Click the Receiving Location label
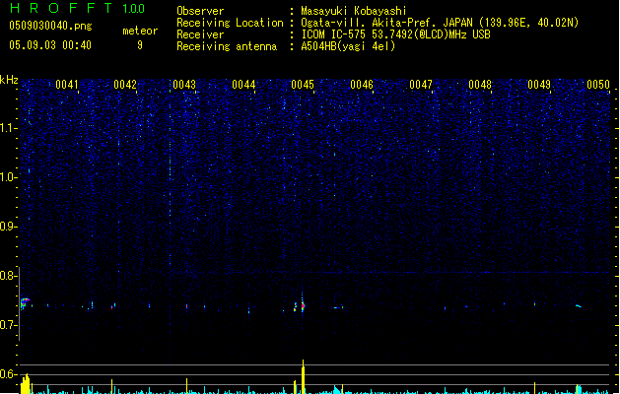 (230, 23)
